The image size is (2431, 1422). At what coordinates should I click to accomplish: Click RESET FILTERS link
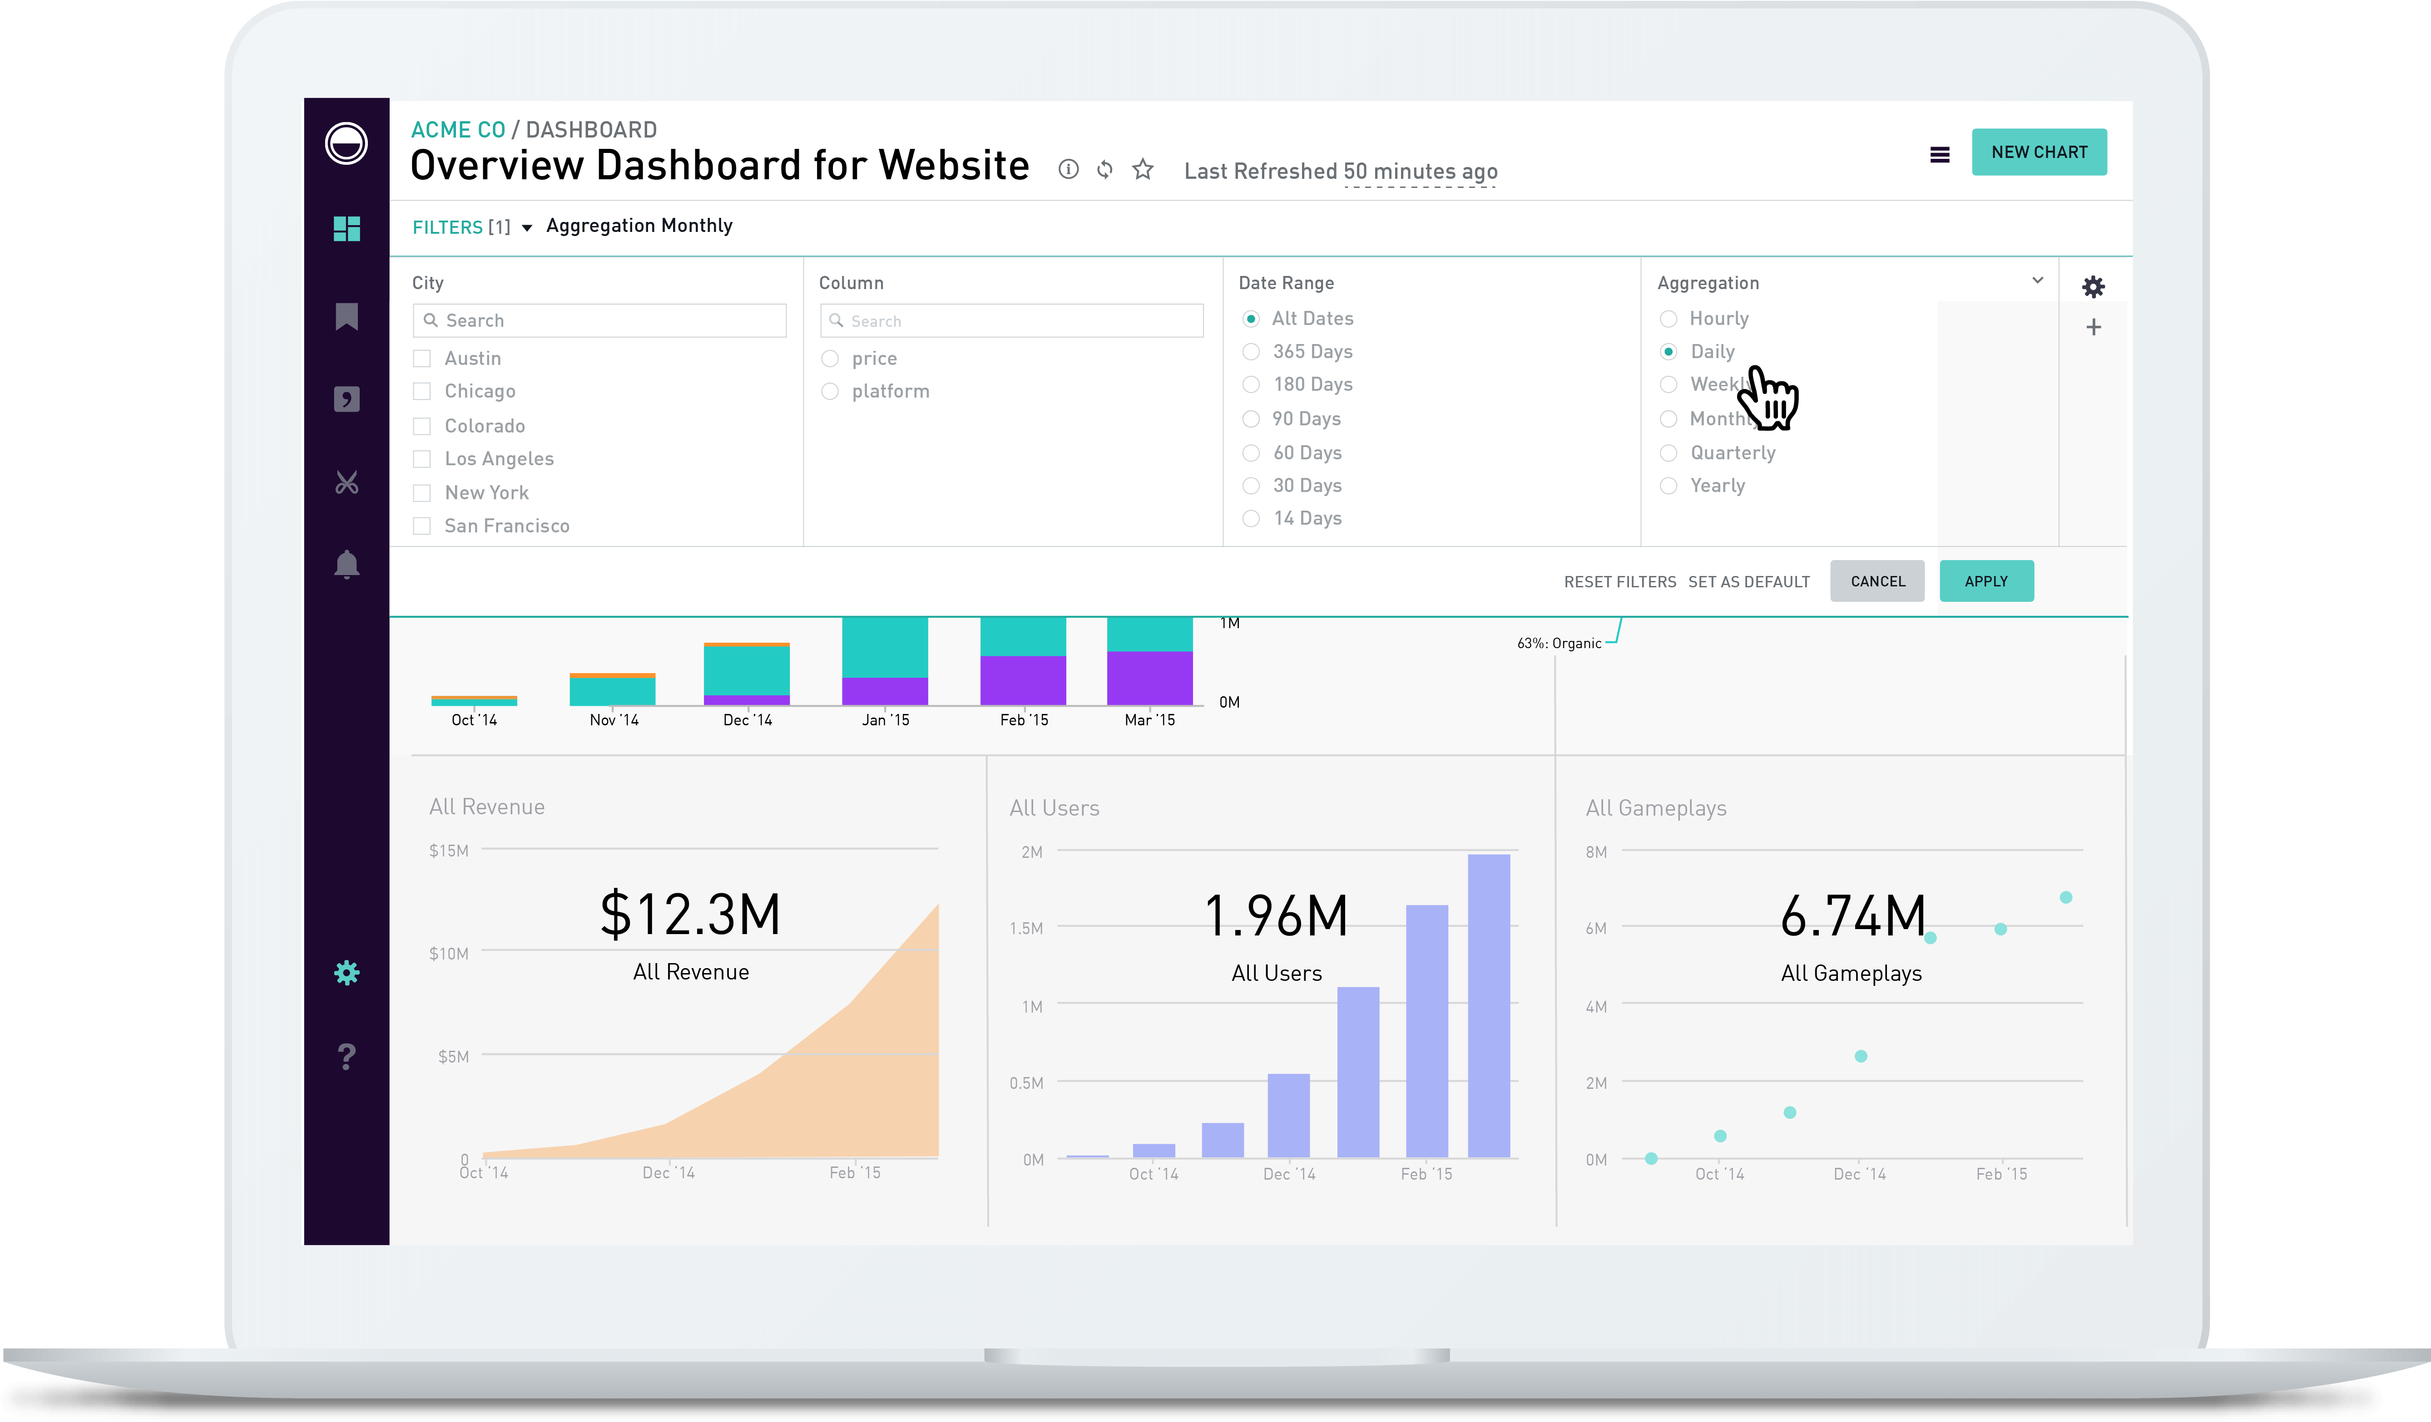(x=1620, y=582)
